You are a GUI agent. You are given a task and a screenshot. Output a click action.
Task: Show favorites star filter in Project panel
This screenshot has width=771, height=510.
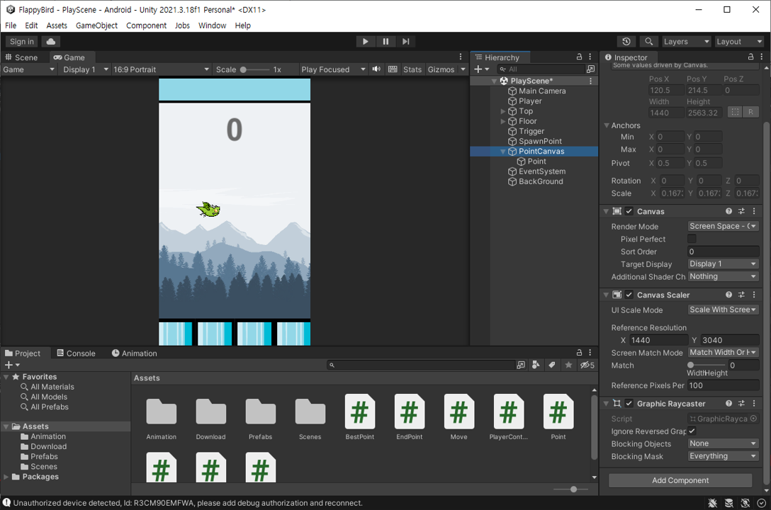coord(568,365)
